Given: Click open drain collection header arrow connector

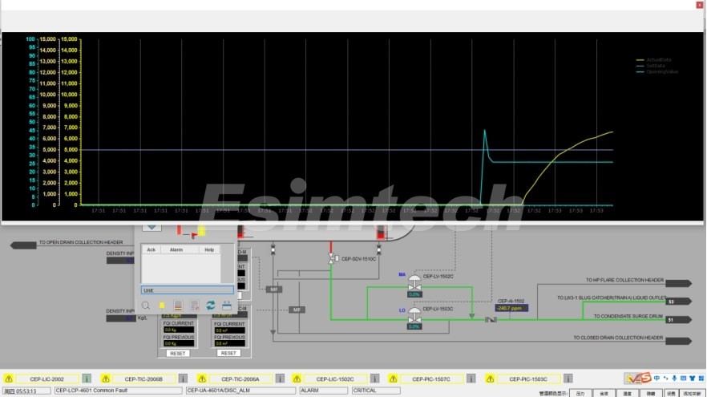Looking at the screenshot, I should pos(23,245).
